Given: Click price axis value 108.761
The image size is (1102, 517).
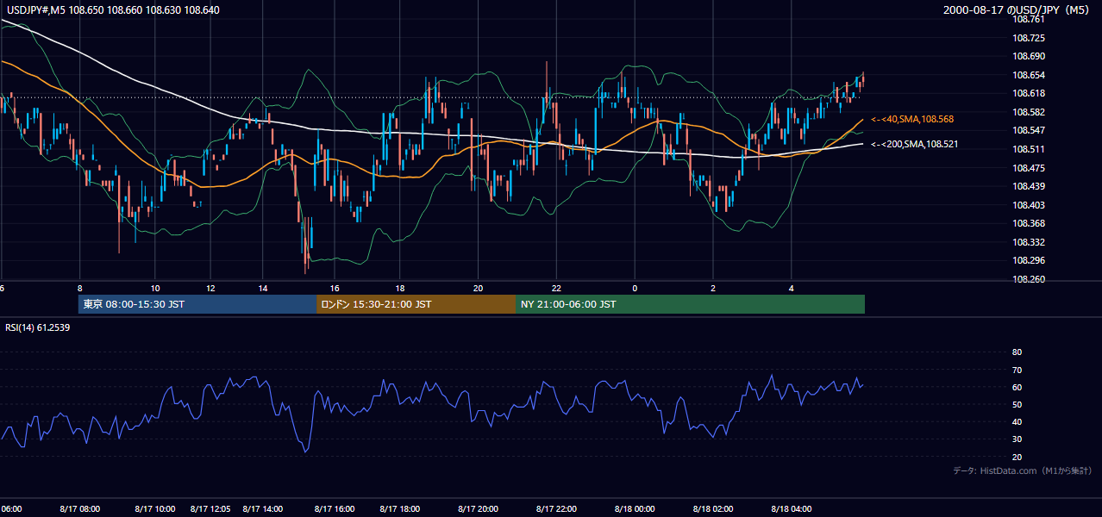Looking at the screenshot, I should (1028, 19).
